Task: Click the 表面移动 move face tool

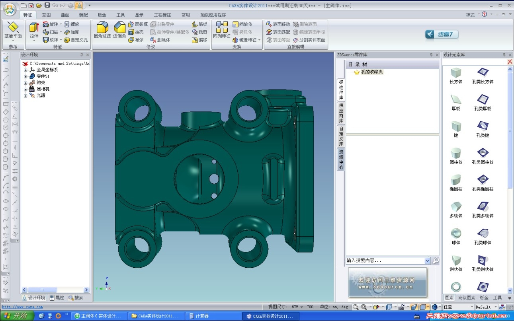Action: pyautogui.click(x=278, y=24)
